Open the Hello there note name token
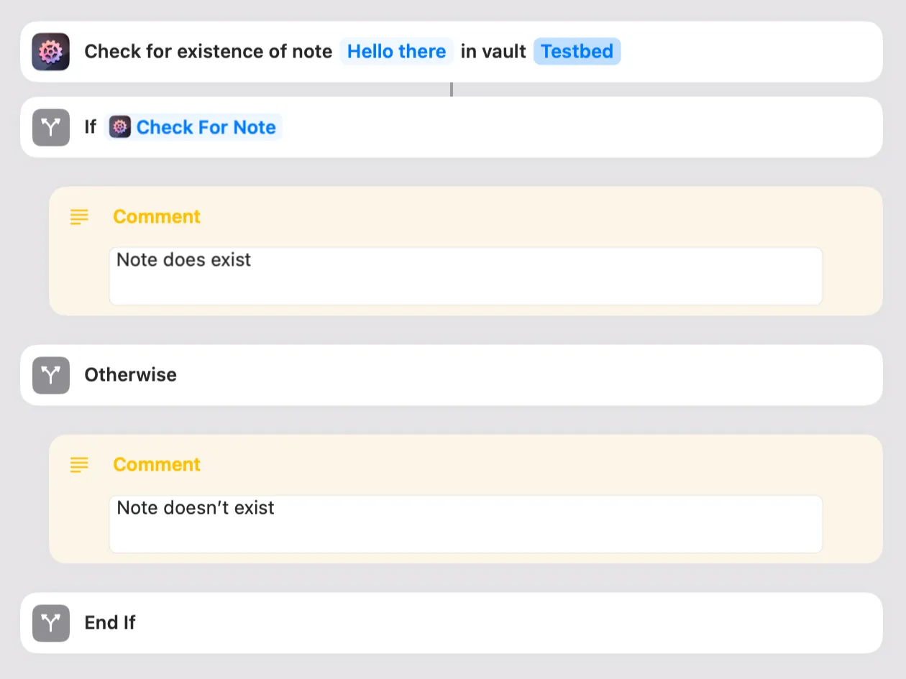The image size is (906, 679). pos(396,51)
